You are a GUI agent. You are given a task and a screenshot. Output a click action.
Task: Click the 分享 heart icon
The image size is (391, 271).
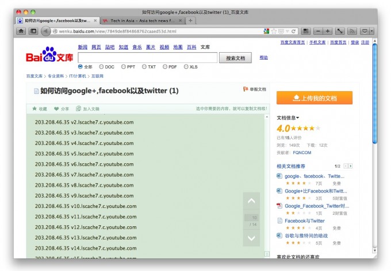click(x=56, y=108)
